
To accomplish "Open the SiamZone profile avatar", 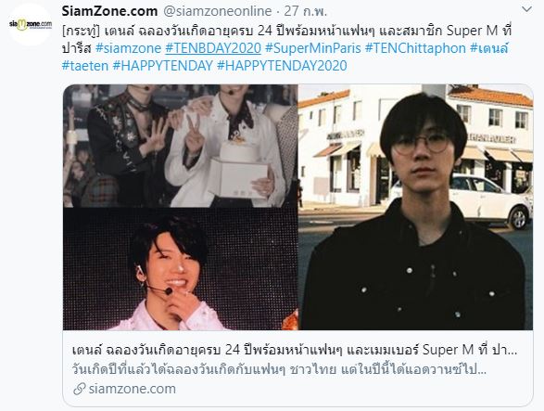I will (x=31, y=25).
